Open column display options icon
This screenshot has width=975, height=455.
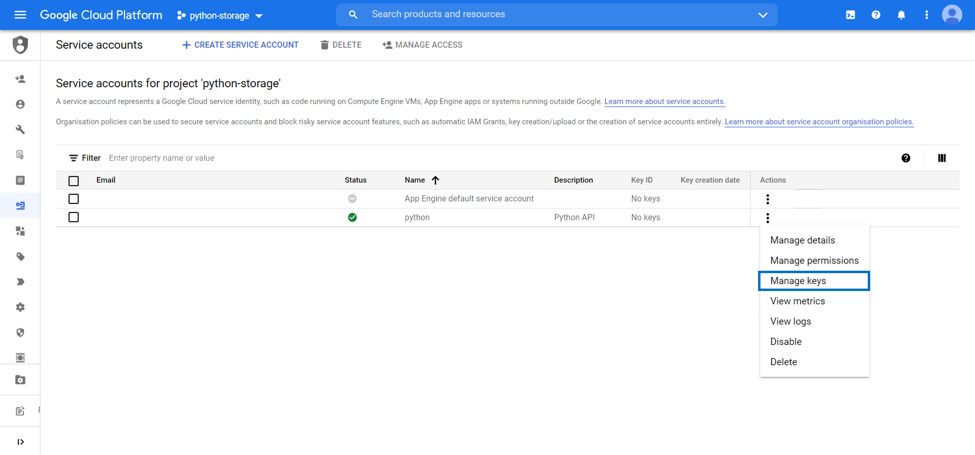tap(942, 158)
